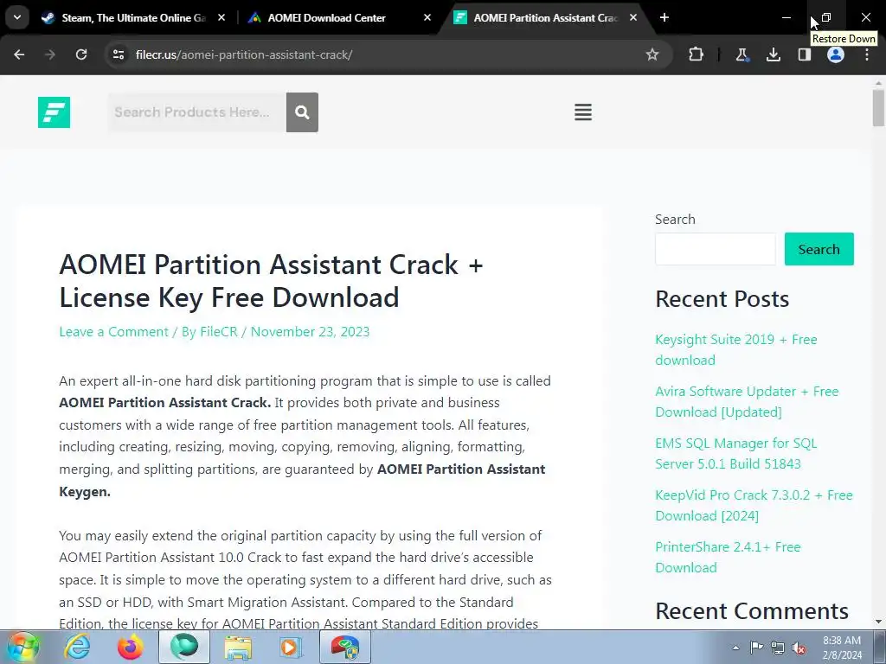Click the magnifier search button in header

pos(302,112)
